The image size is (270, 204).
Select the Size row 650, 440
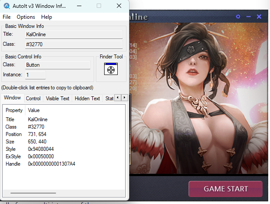click(64, 142)
